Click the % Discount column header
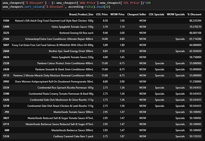Image resolution: width=205 pixels, height=141 pixels. point(194,14)
